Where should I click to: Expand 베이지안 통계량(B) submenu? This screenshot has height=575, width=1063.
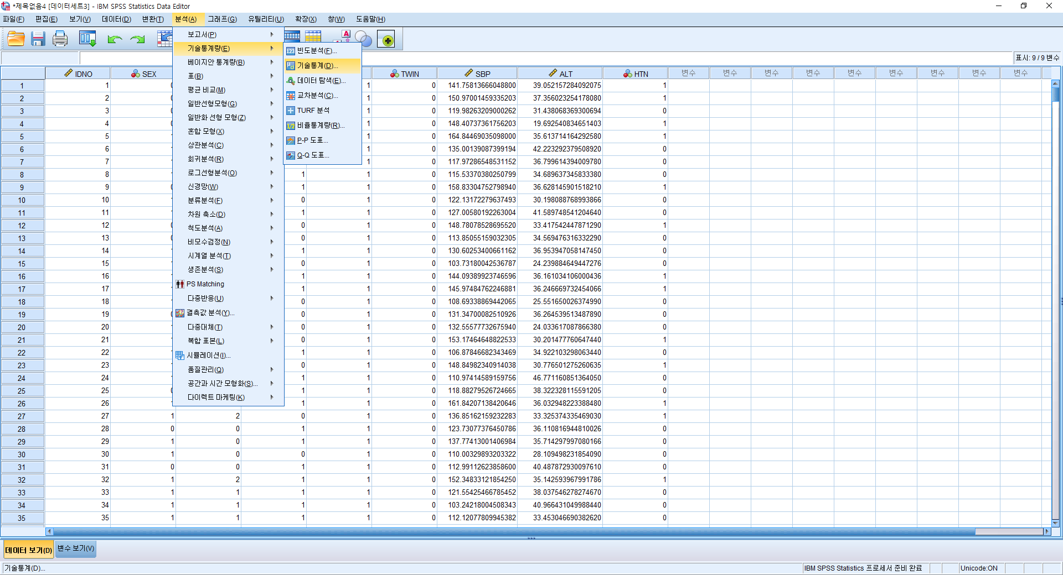(228, 62)
